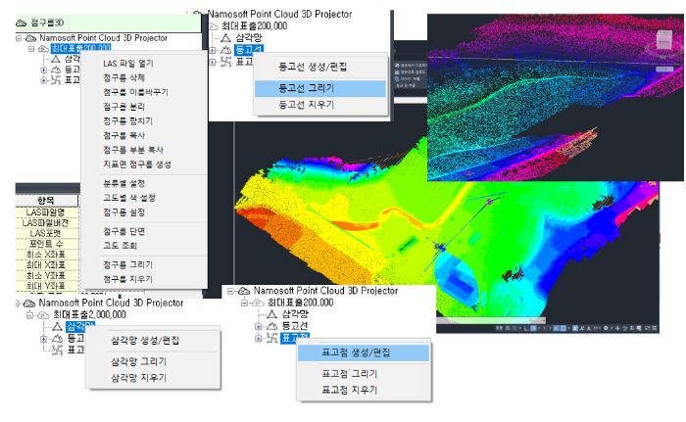The image size is (686, 422).
Task: Select the 최대표출2,000,000 tree node
Action: [89, 315]
